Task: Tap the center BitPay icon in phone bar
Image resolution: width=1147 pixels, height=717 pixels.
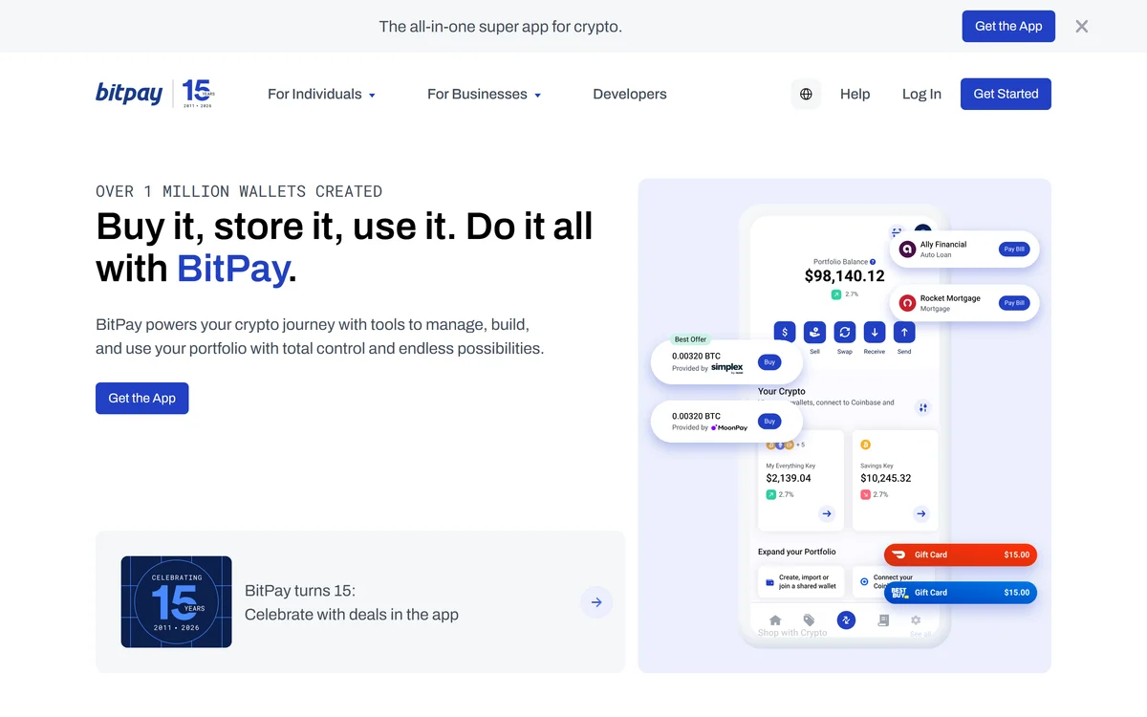Action: (846, 620)
